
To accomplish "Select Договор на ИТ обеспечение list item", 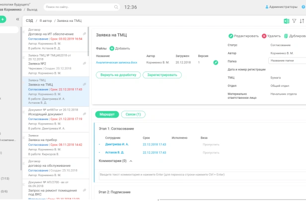I will (x=51, y=34).
